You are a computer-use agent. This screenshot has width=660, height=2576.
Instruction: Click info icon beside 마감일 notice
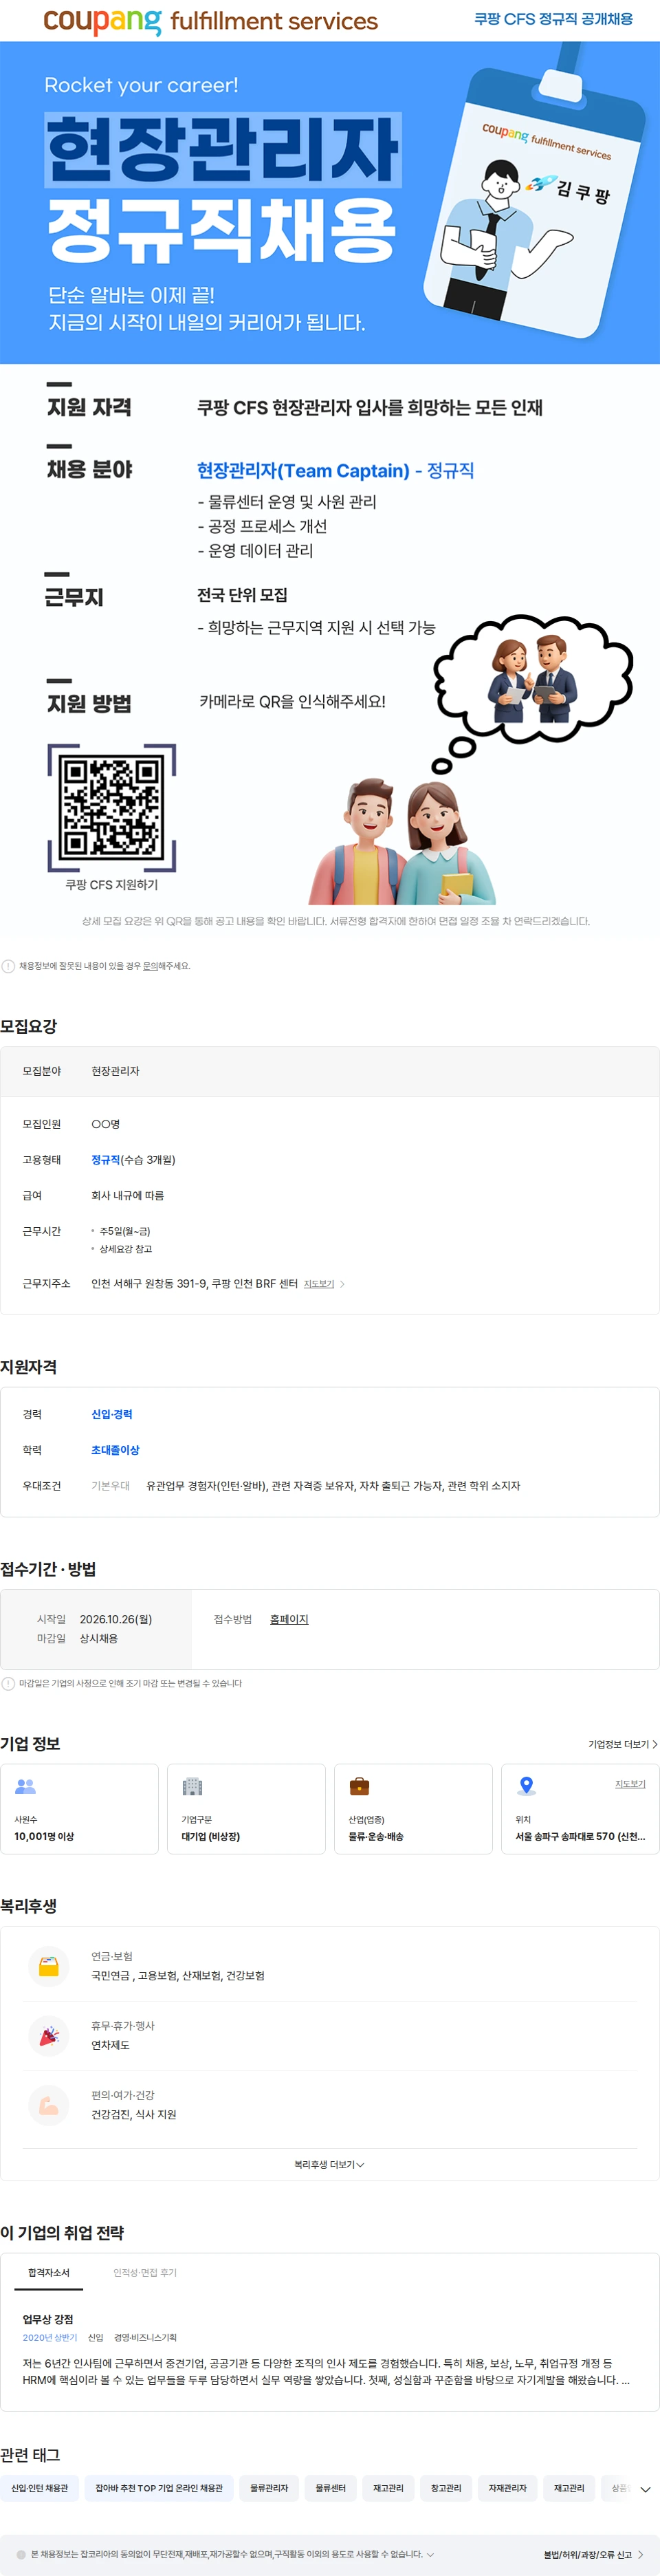pos(8,1683)
